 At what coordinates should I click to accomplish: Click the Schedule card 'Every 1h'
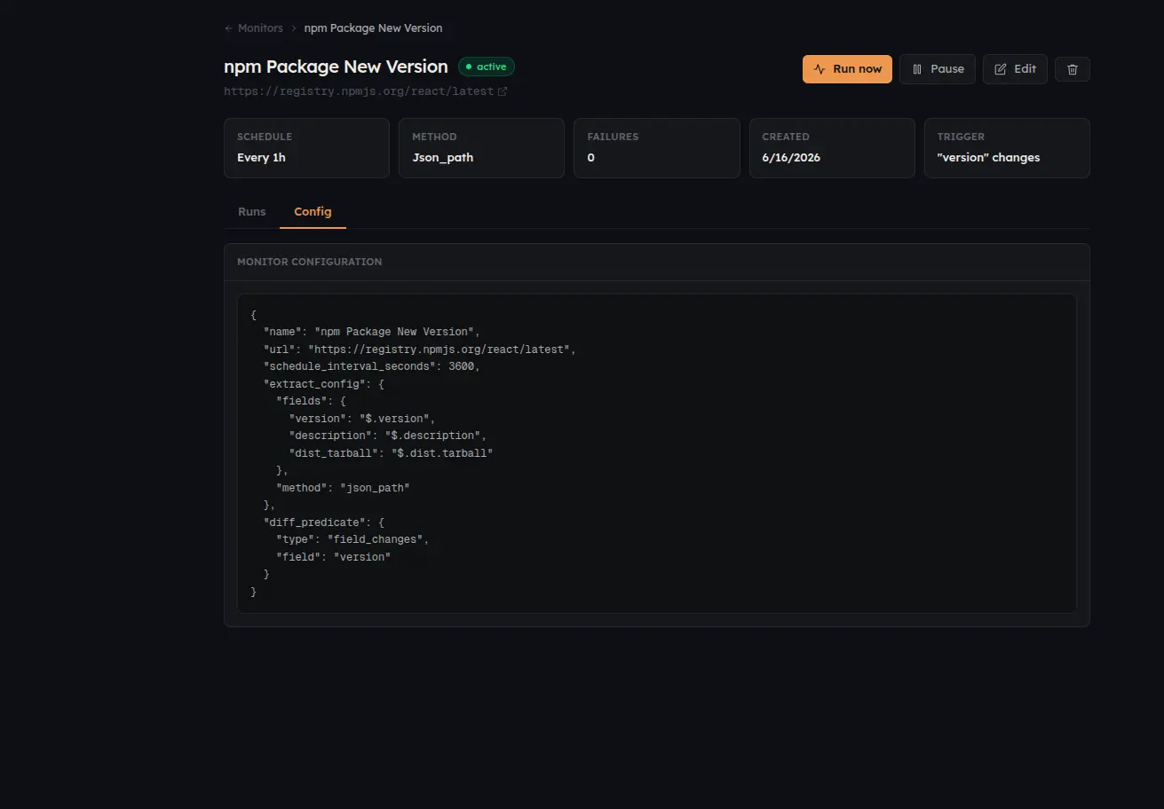[x=306, y=148]
